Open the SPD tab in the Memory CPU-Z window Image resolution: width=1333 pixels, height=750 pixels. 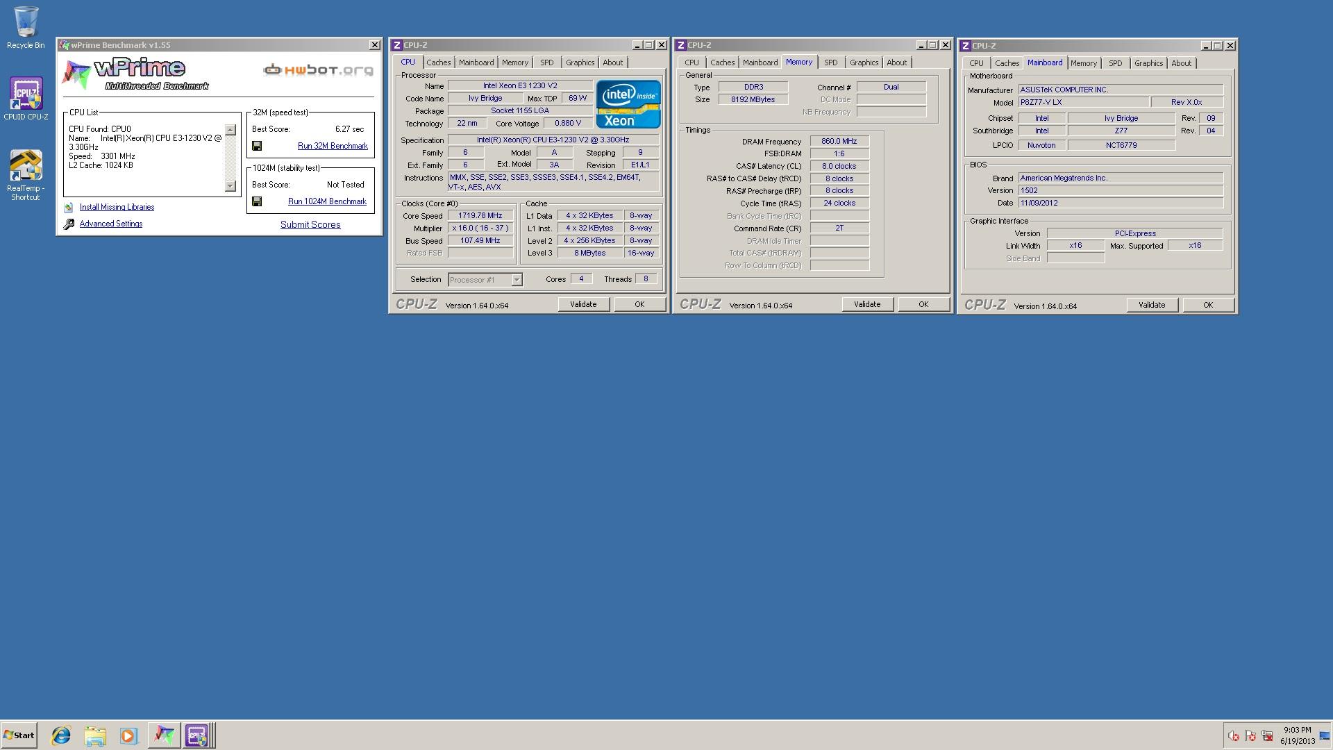point(830,62)
